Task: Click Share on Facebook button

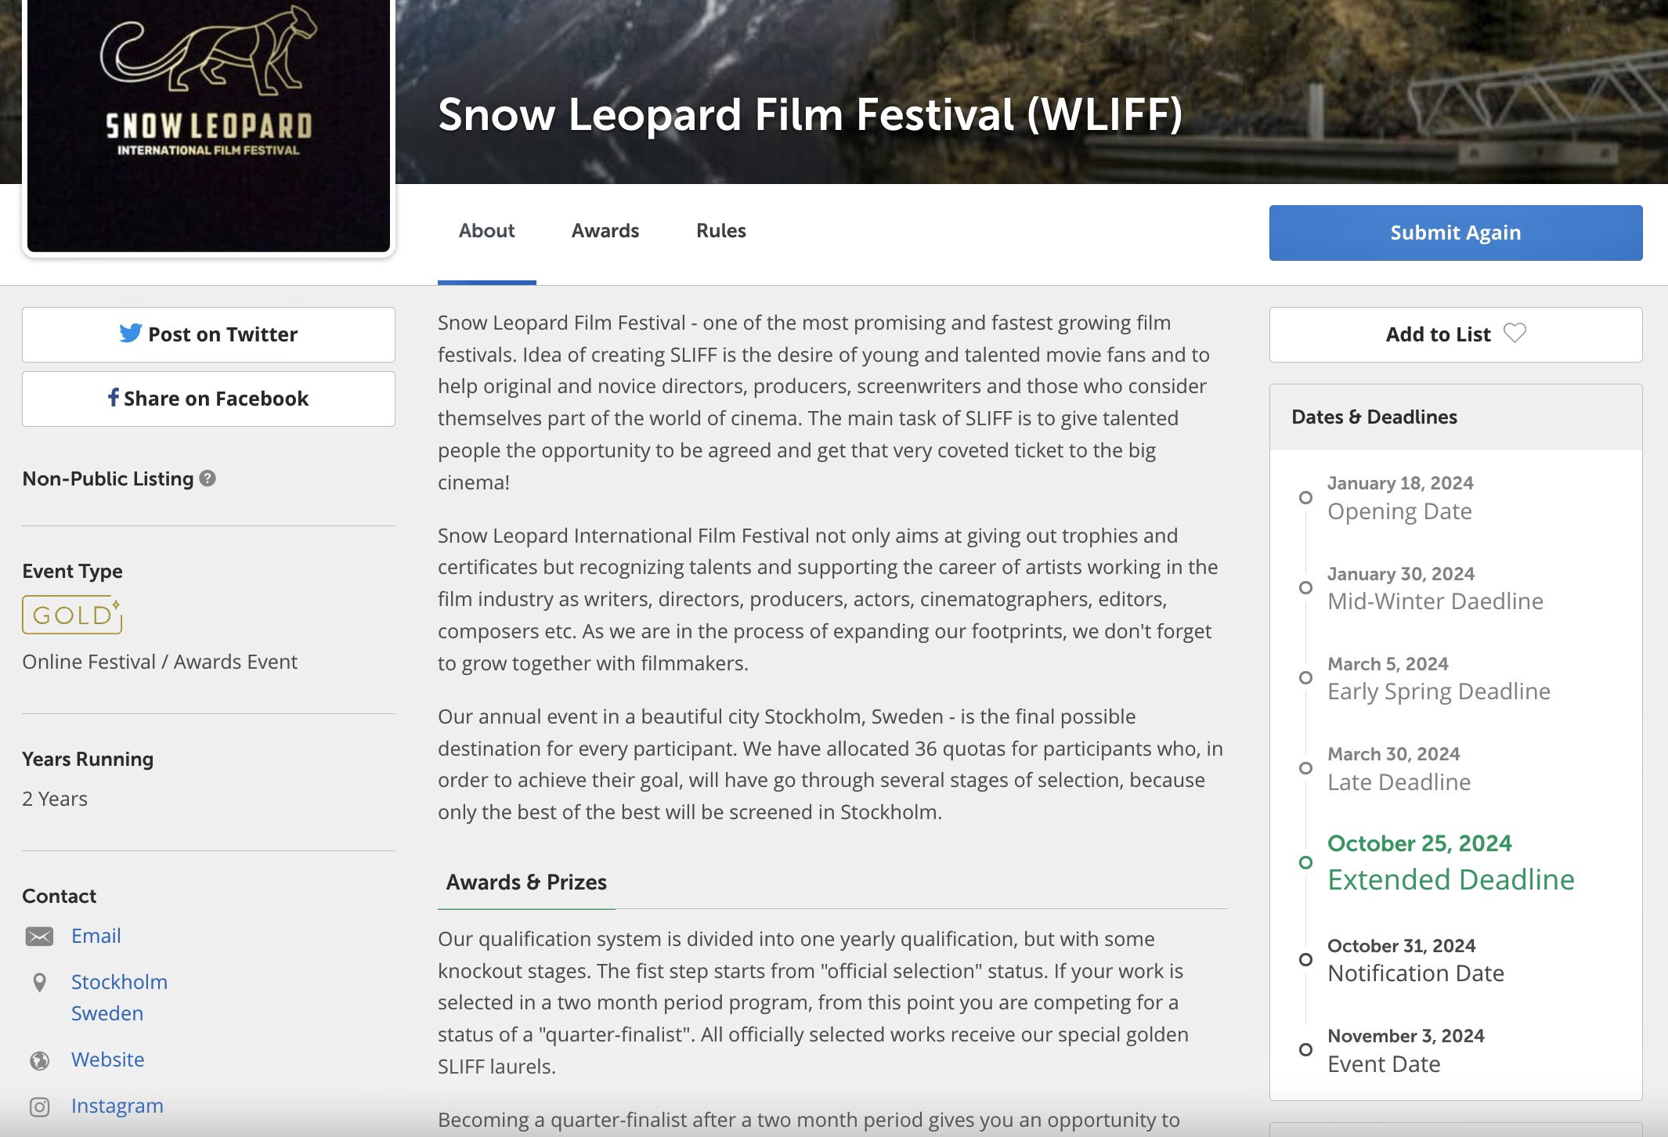Action: [208, 399]
